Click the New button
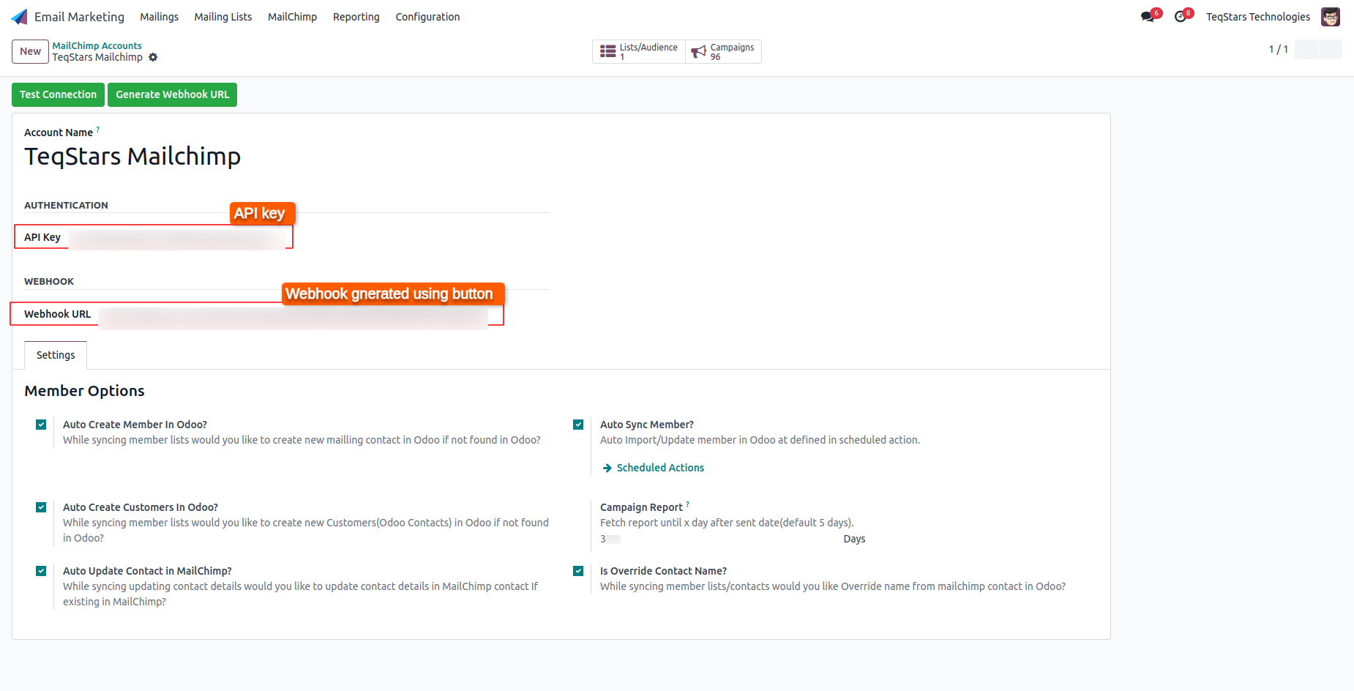Screen dimensions: 1354x691 point(31,51)
